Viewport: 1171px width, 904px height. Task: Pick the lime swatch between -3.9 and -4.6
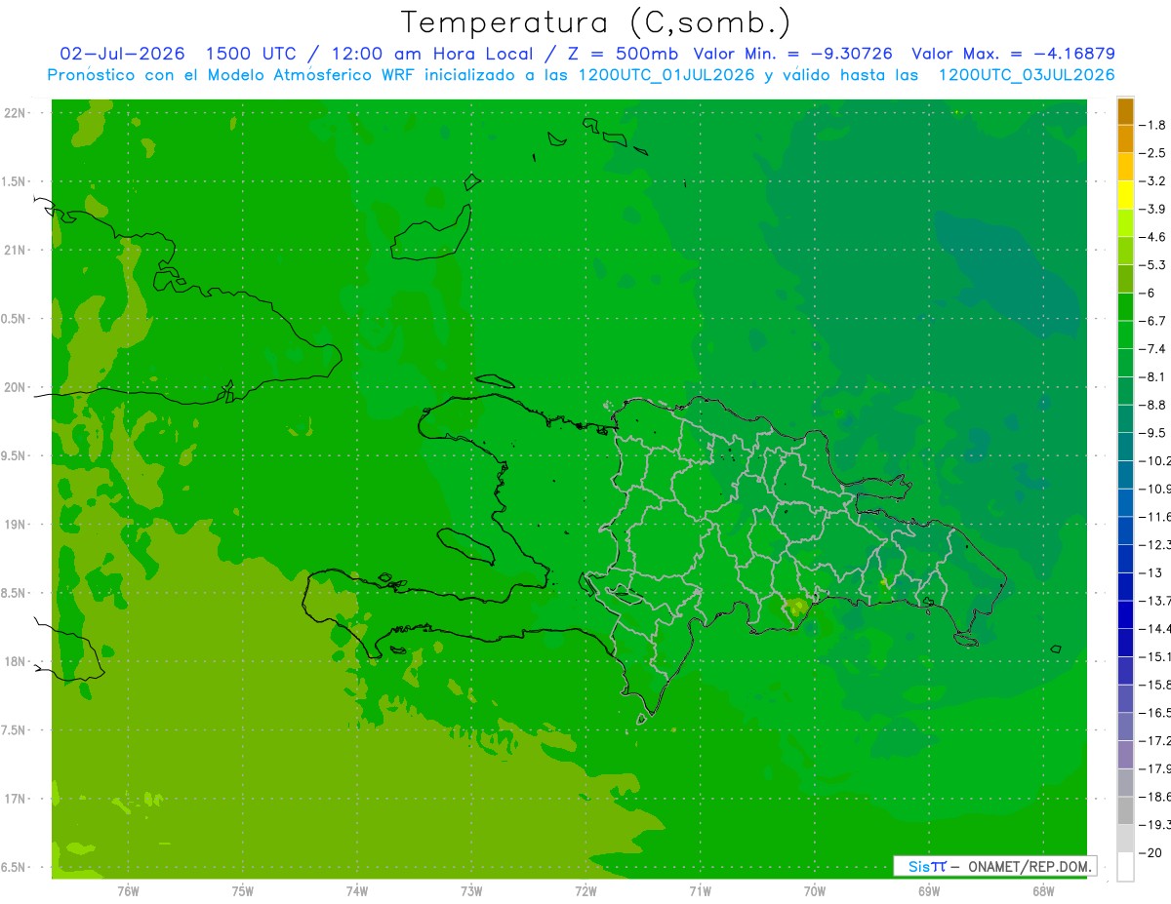[x=1125, y=223]
